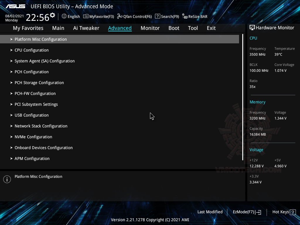Open Search(F9) label

[170, 17]
